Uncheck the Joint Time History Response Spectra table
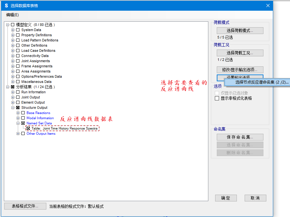 [28, 128]
